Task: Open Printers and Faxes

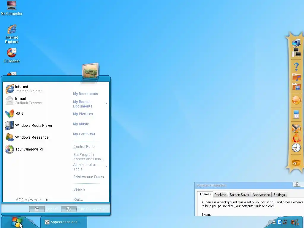Action: pyautogui.click(x=88, y=177)
